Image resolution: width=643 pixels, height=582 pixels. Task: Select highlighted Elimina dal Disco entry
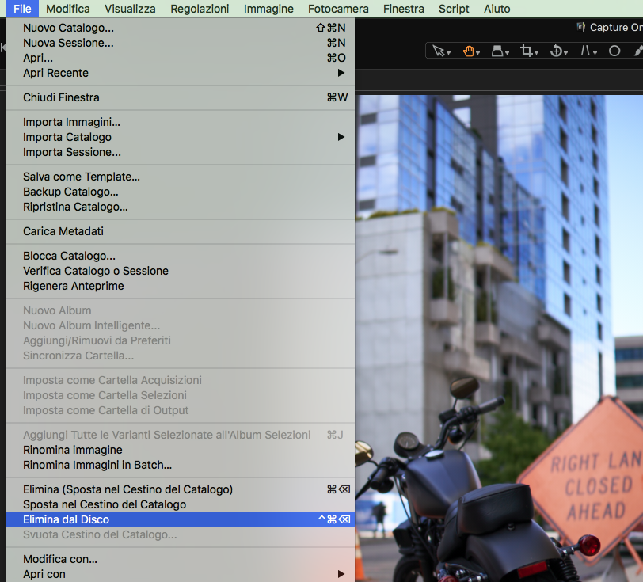(181, 519)
